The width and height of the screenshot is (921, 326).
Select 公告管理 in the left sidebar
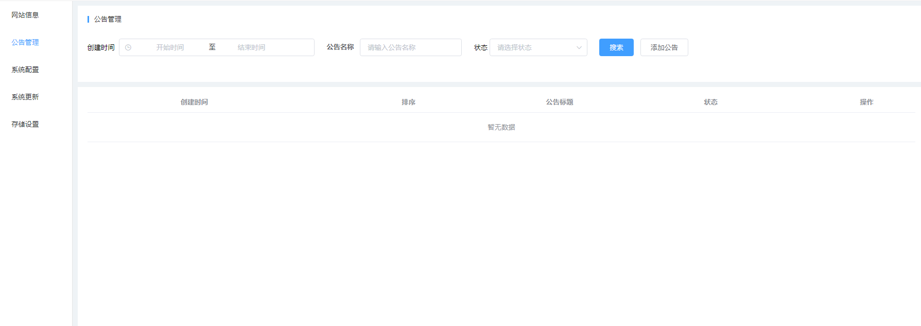click(x=25, y=42)
